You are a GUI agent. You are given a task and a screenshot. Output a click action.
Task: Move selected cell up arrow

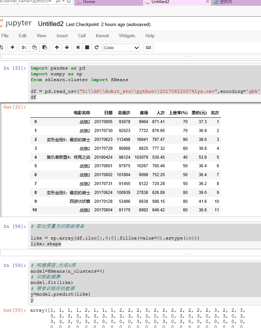(x=57, y=48)
